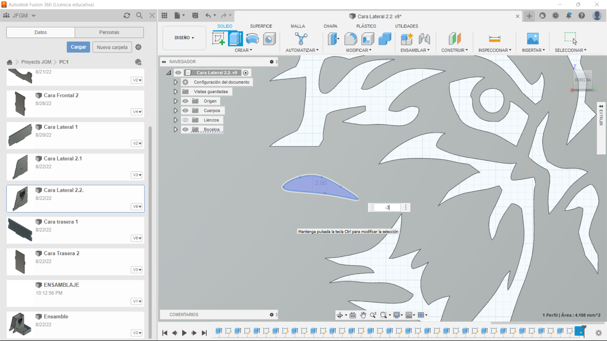Hide the Bocetos folder with eye icon
Screen dimensions: 607x341
(185, 129)
